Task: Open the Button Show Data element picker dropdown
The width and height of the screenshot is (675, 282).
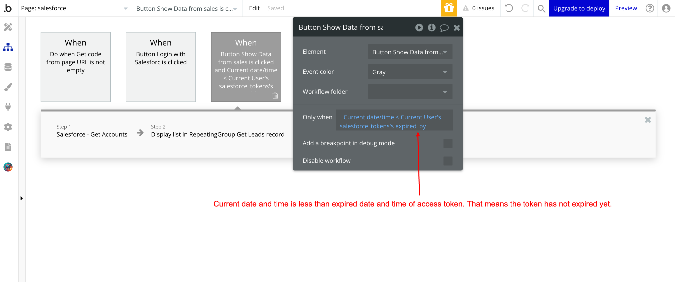Action: click(187, 8)
